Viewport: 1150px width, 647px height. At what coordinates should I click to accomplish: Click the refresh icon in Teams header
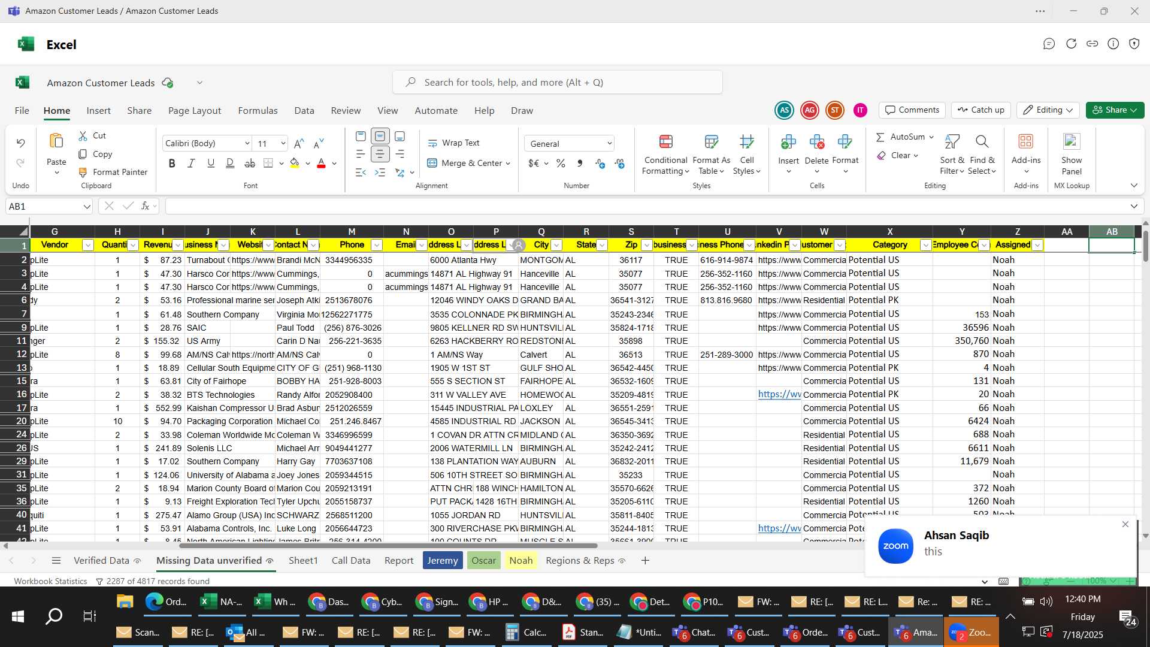coord(1071,44)
